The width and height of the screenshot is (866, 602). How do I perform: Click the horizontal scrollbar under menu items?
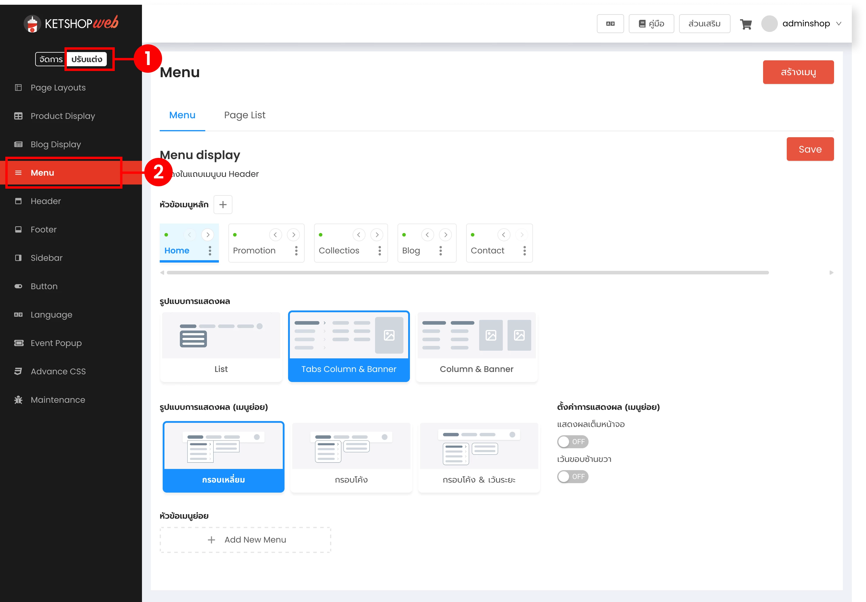coord(467,273)
